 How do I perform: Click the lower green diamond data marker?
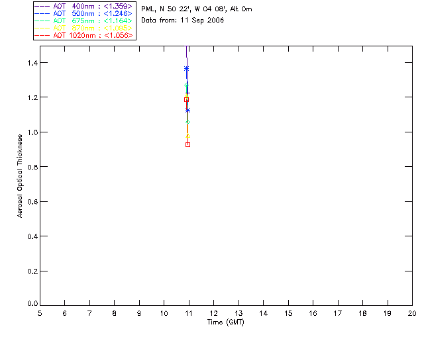point(187,122)
